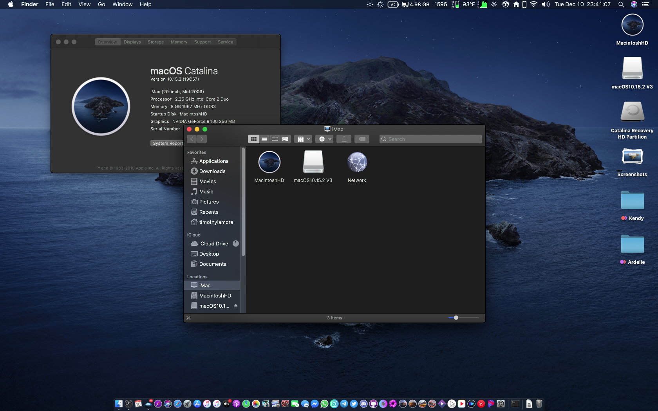
Task: Click the System Report button
Action: 167,143
